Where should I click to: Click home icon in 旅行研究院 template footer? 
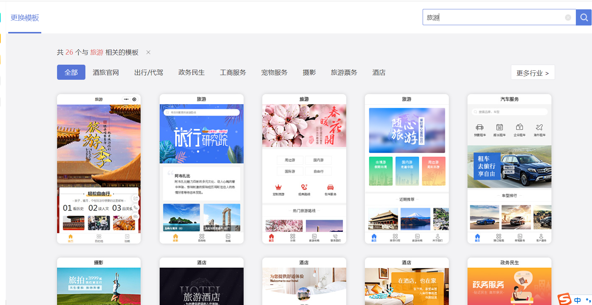(x=175, y=236)
